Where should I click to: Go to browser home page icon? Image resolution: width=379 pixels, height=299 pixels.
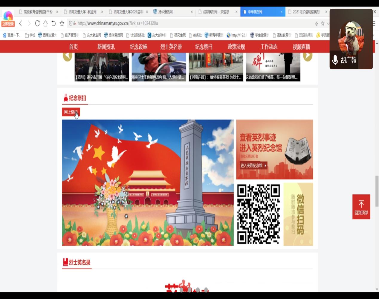pyautogui.click(x=45, y=23)
